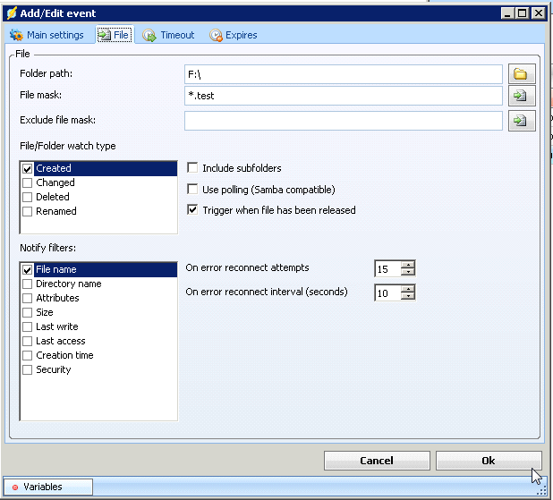This screenshot has width=553, height=500.
Task: Click the exclude file mask picker icon
Action: (519, 121)
